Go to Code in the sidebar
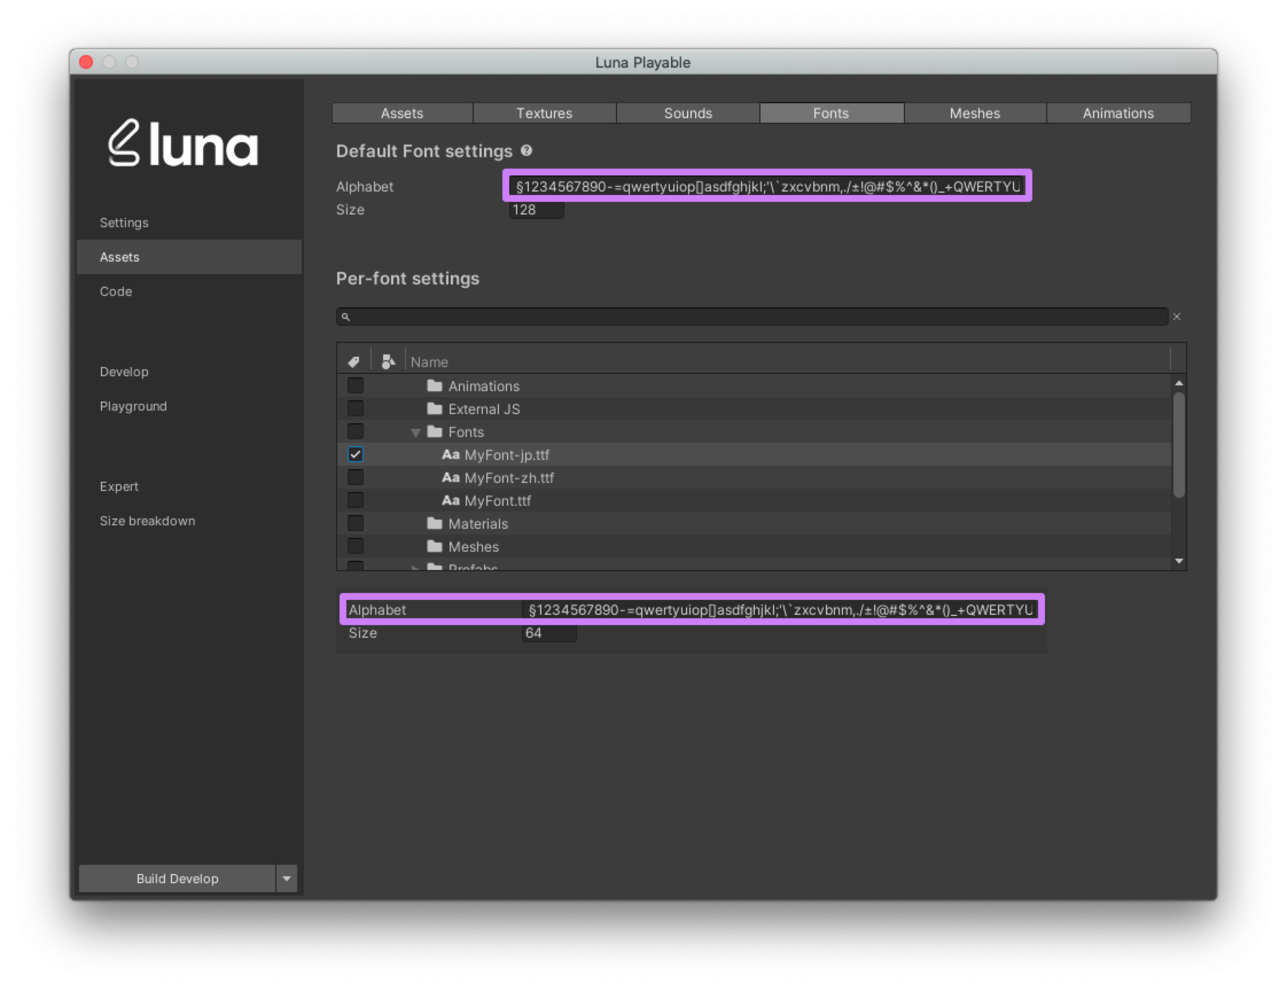Viewport: 1287px width, 991px height. pos(189,292)
